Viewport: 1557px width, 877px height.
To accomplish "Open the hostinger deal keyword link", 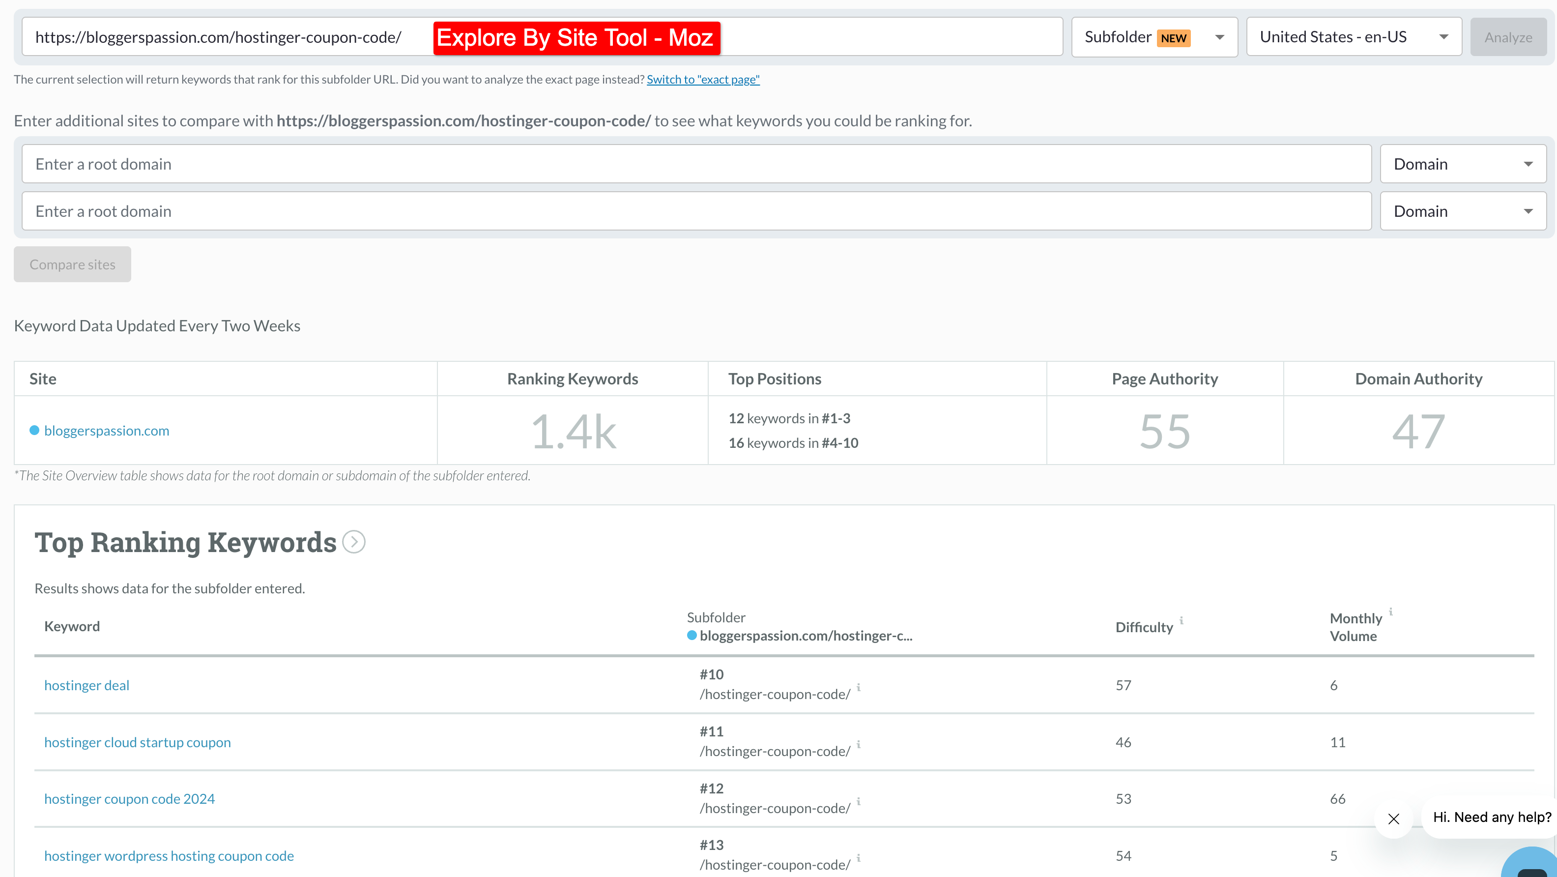I will 86,685.
